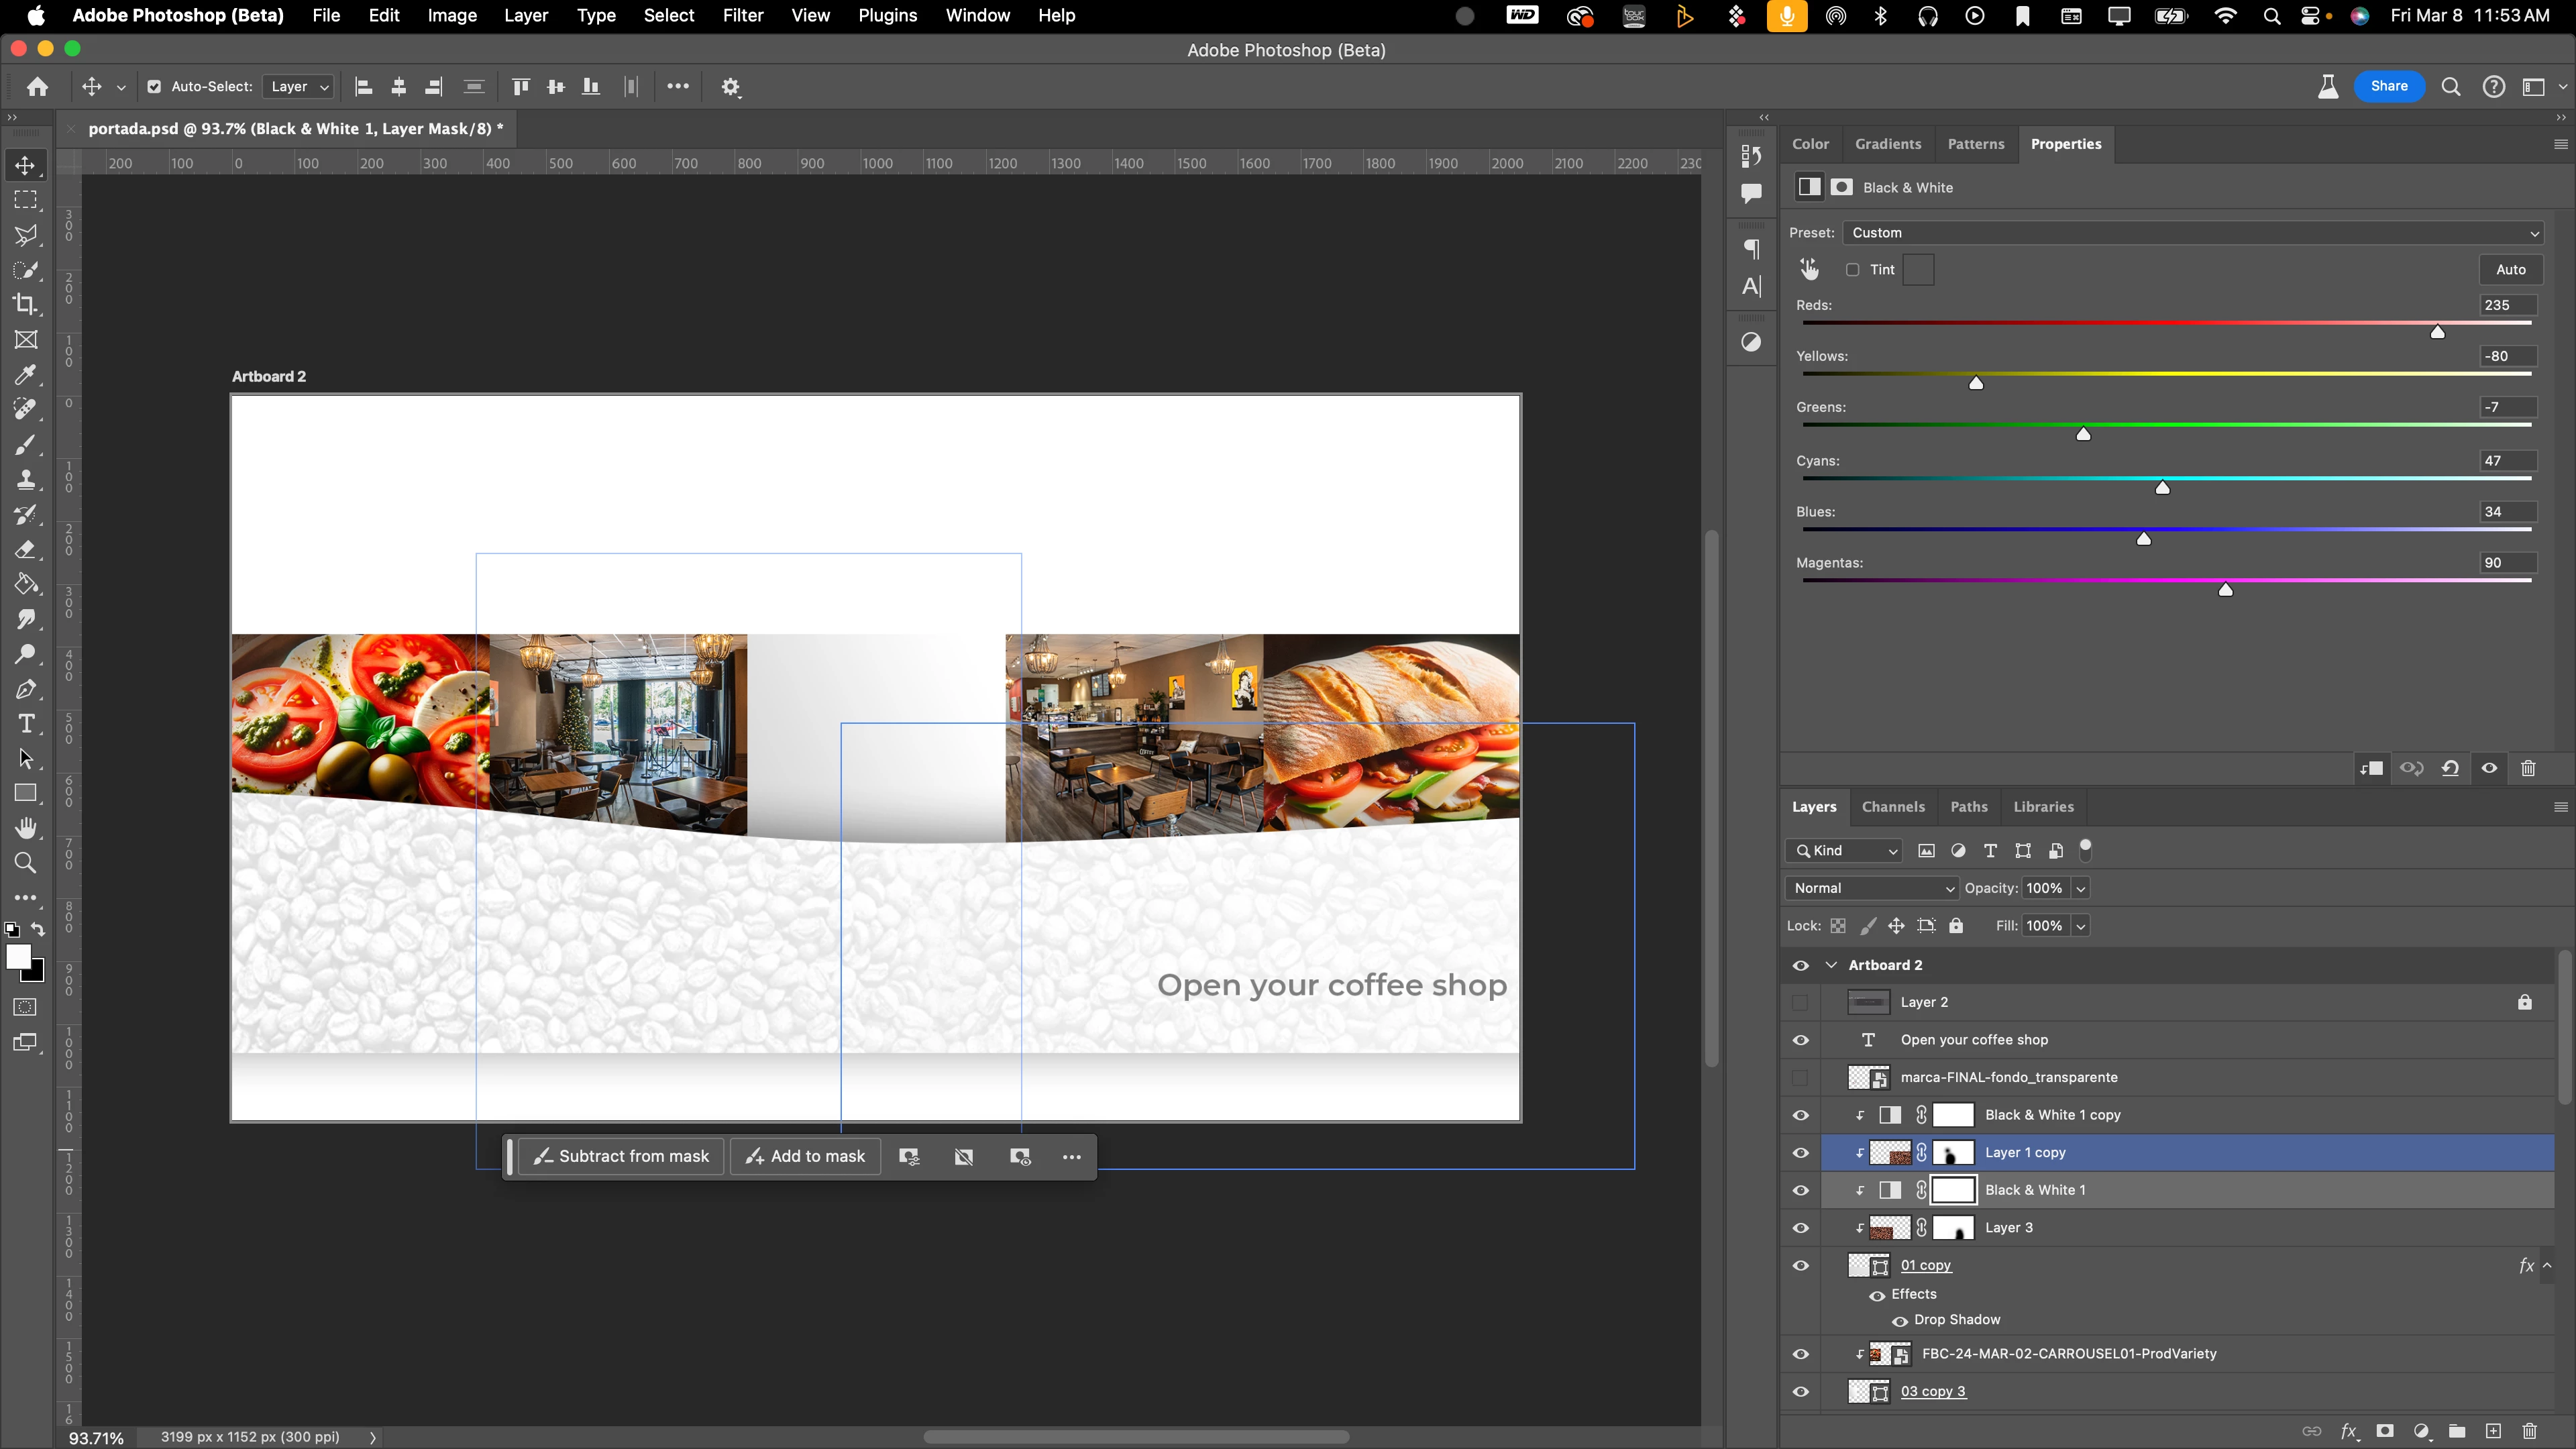Enable the Tint checkbox
Viewport: 2576px width, 1449px height.
tap(1852, 270)
